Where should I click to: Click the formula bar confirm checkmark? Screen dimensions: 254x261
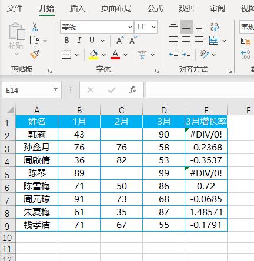coord(112,90)
